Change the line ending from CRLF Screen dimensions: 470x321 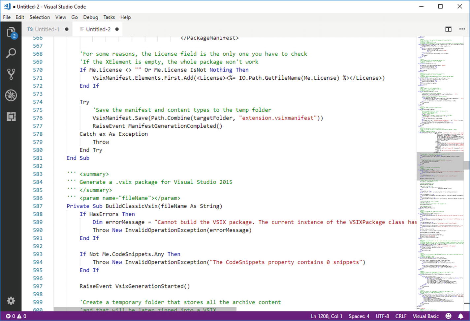(x=401, y=316)
